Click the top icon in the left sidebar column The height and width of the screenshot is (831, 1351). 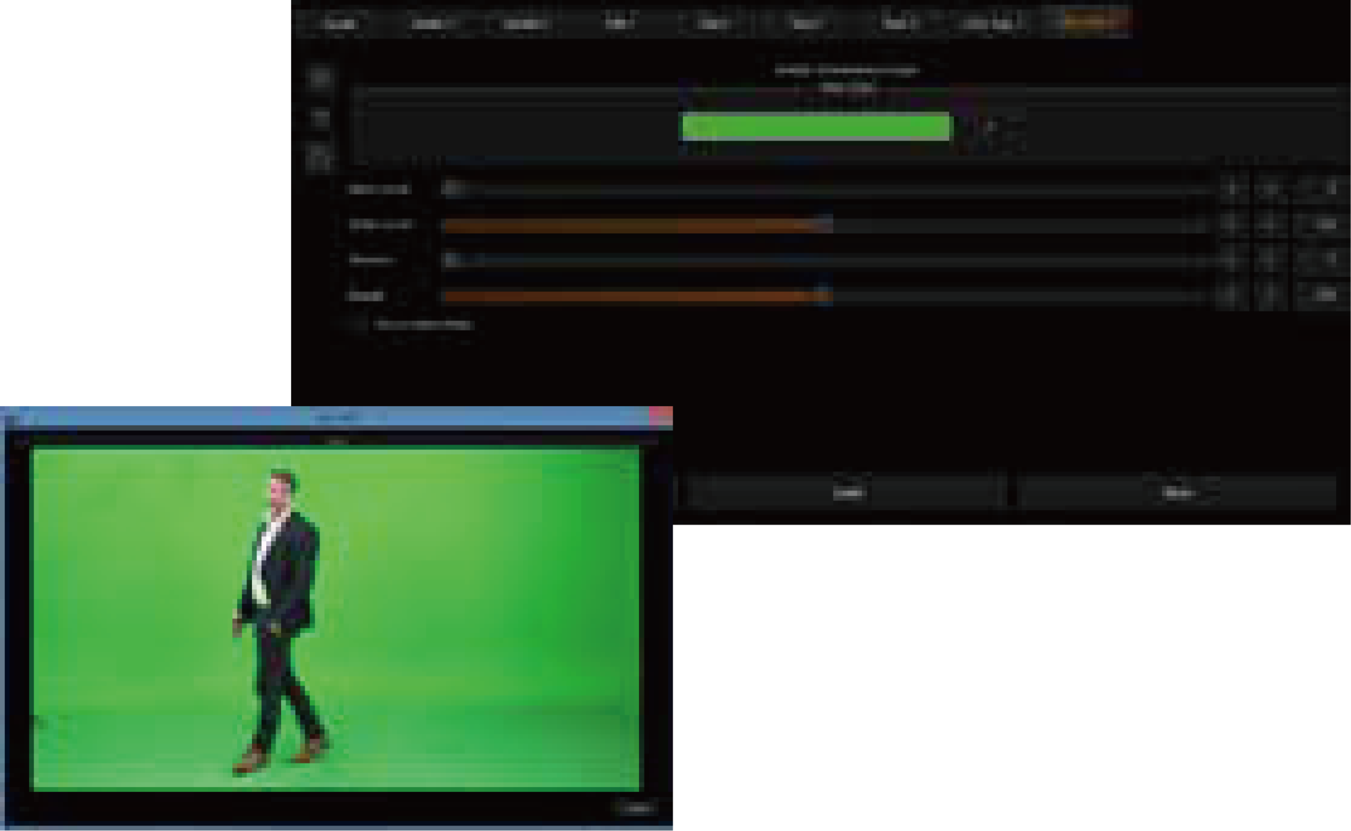tap(320, 78)
